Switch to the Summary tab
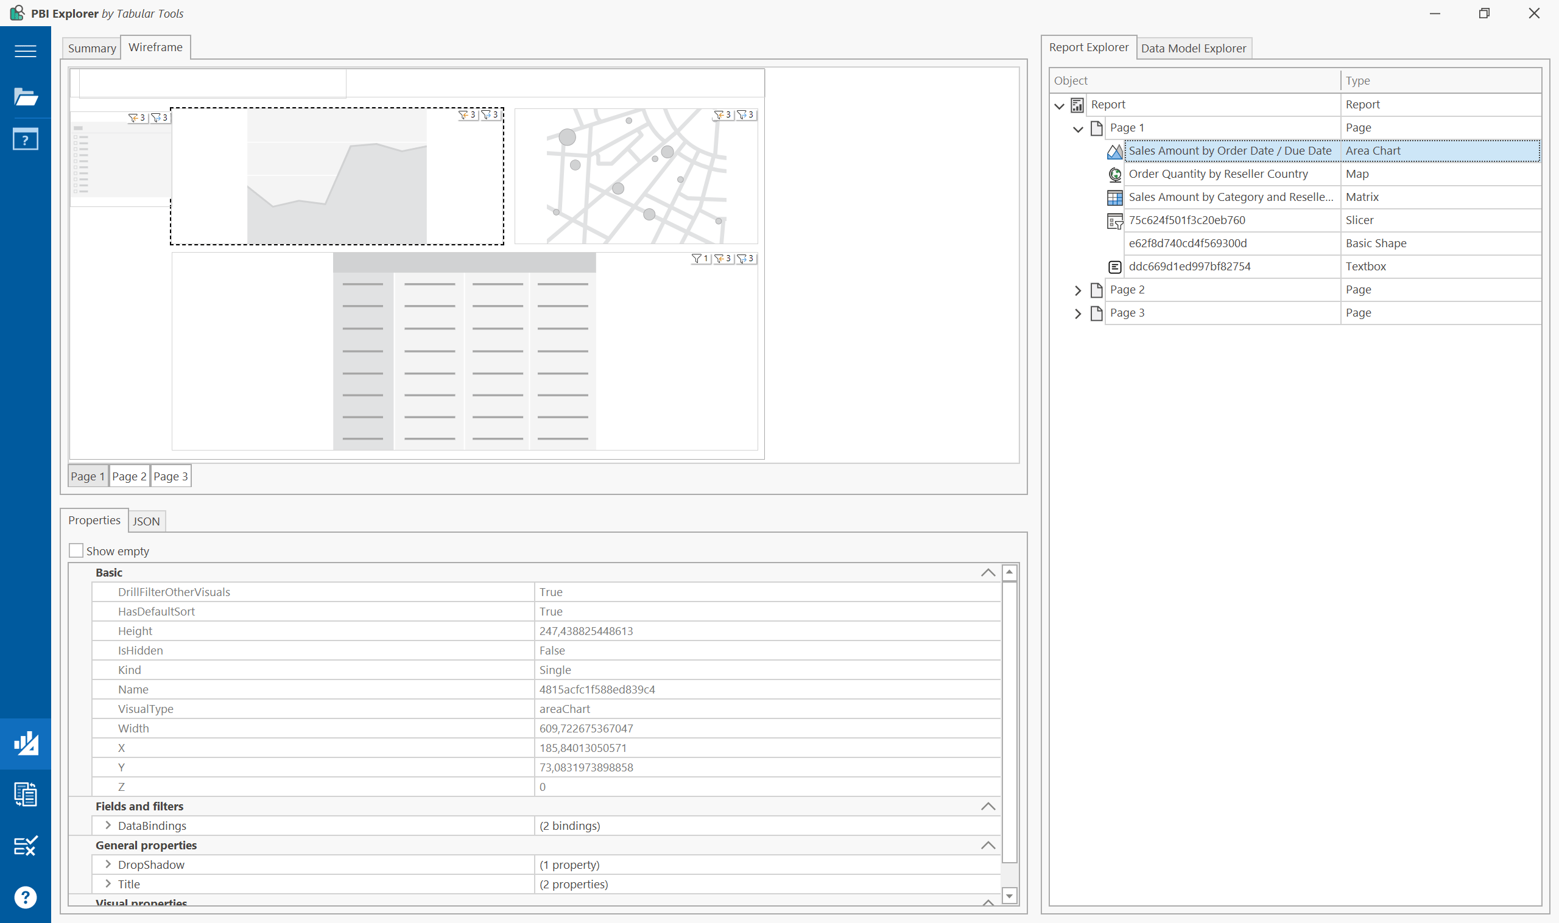The height and width of the screenshot is (923, 1559). pos(92,48)
